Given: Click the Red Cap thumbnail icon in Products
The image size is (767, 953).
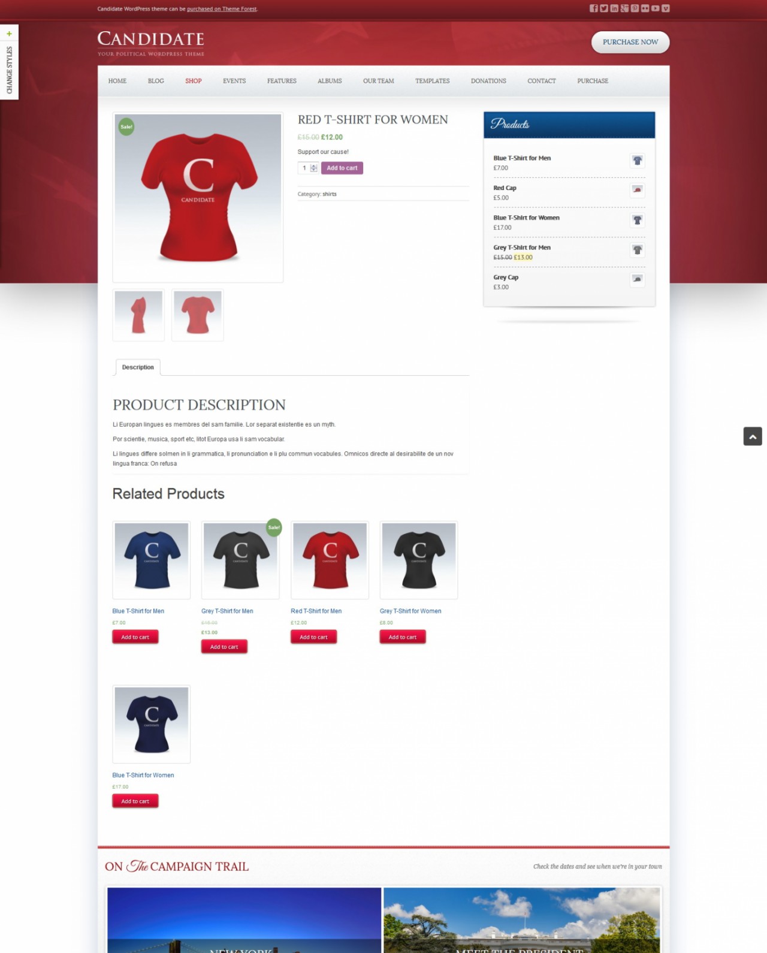Looking at the screenshot, I should click(x=637, y=190).
